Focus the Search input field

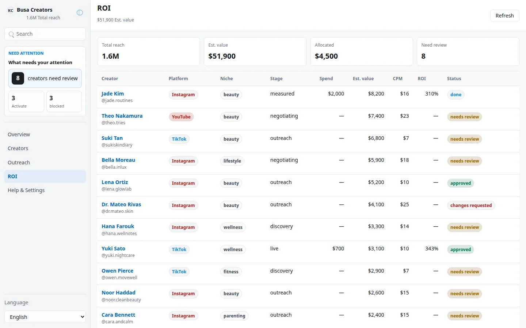45,34
